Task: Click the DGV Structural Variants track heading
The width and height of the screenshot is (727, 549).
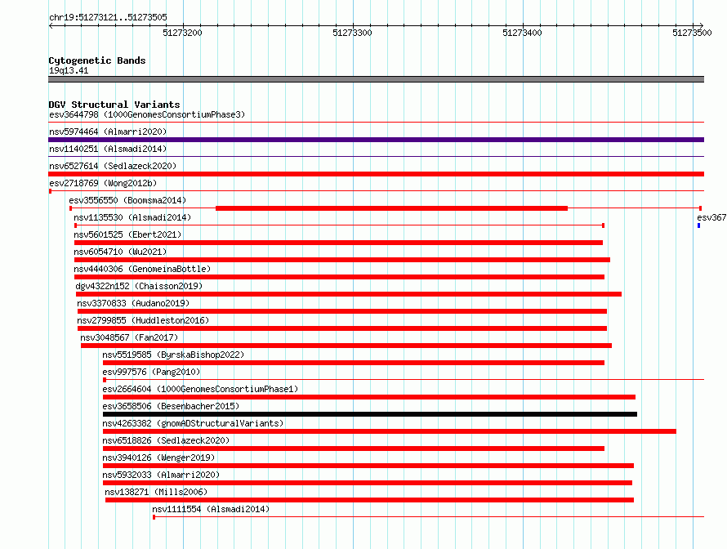Action: tap(114, 105)
